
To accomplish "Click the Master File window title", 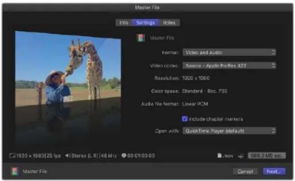I will [x=147, y=7].
